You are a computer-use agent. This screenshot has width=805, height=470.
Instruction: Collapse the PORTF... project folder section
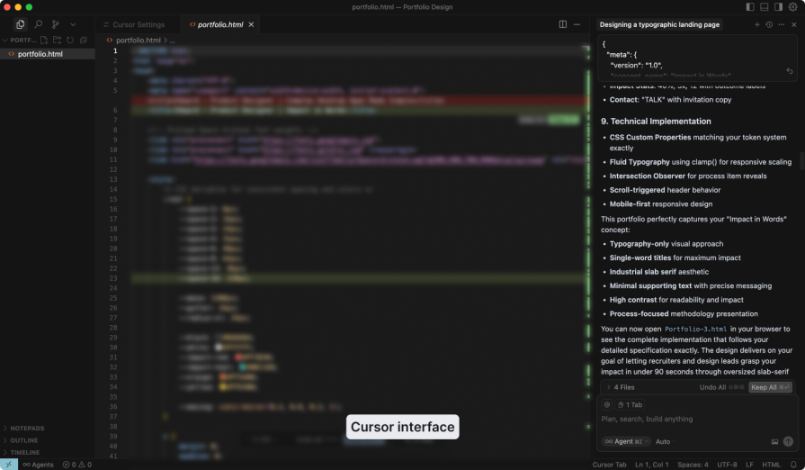point(20,40)
